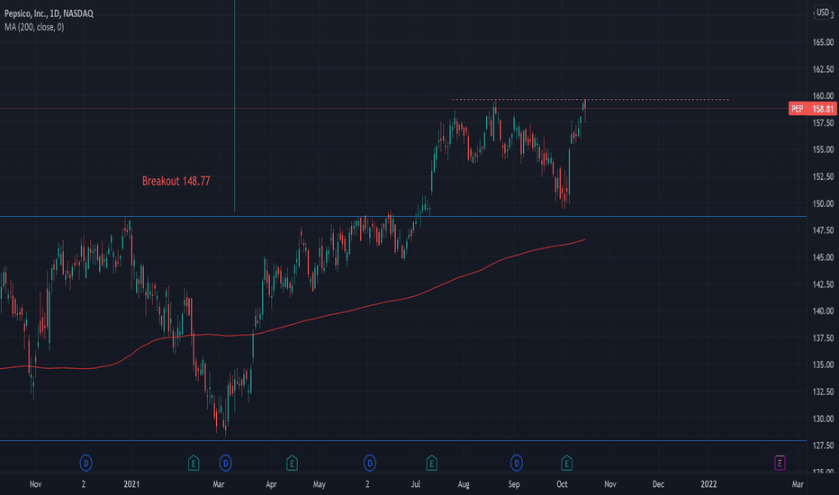Click the May label on time axis
Screen dimensions: 839x495
(x=319, y=484)
